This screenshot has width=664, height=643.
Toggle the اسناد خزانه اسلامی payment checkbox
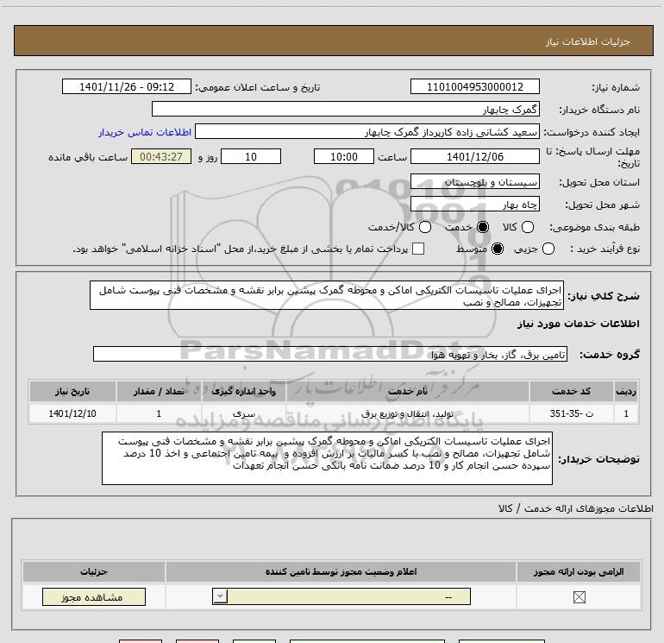[418, 249]
